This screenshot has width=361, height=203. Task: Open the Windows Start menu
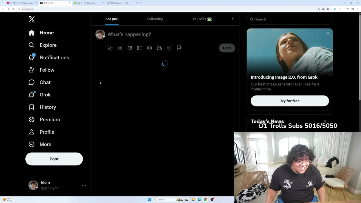coord(149,200)
